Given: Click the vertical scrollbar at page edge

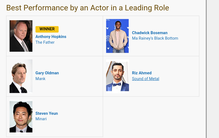Looking at the screenshot, I should point(206,68).
